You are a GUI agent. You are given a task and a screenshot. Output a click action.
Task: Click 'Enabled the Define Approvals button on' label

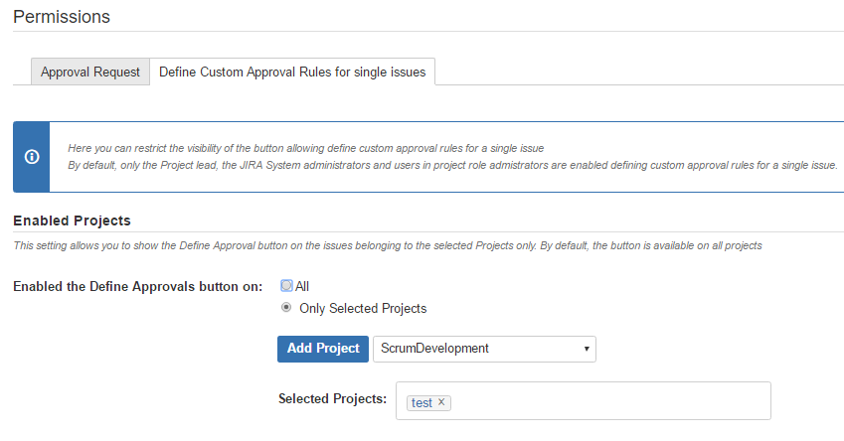(x=137, y=286)
